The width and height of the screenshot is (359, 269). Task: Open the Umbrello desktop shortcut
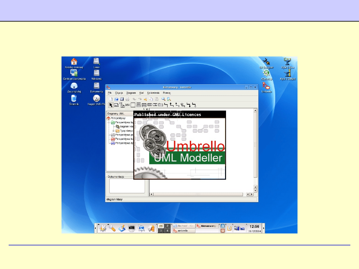(x=266, y=88)
